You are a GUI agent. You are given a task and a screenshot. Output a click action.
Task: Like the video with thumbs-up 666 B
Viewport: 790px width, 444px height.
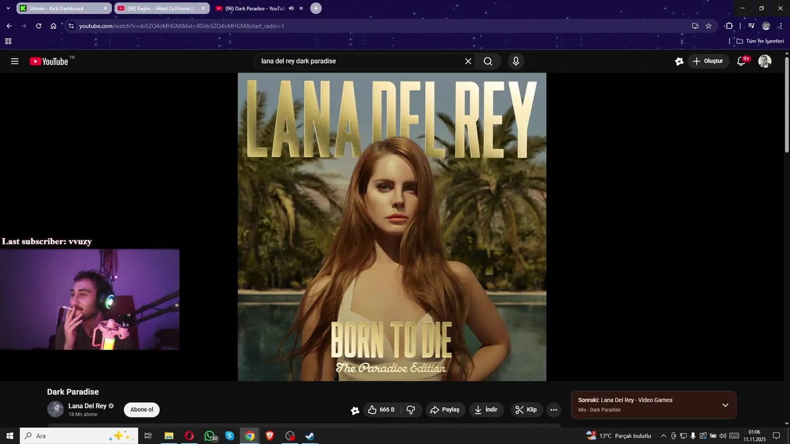pyautogui.click(x=381, y=409)
